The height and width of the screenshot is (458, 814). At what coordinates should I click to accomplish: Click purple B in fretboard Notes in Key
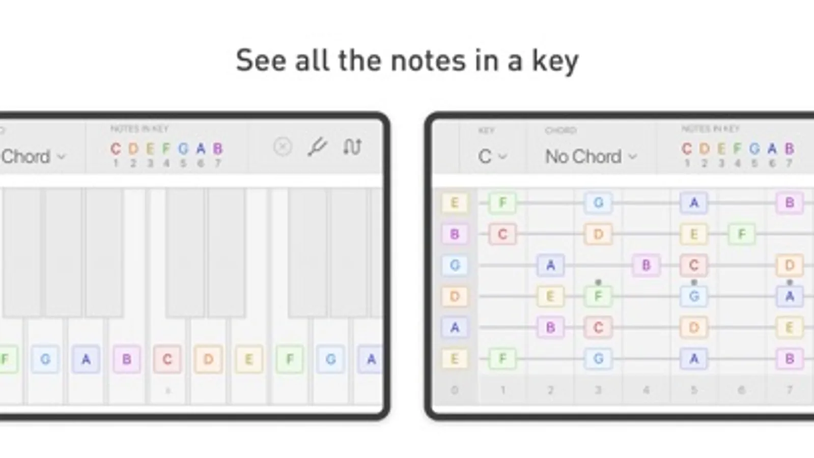coord(789,149)
